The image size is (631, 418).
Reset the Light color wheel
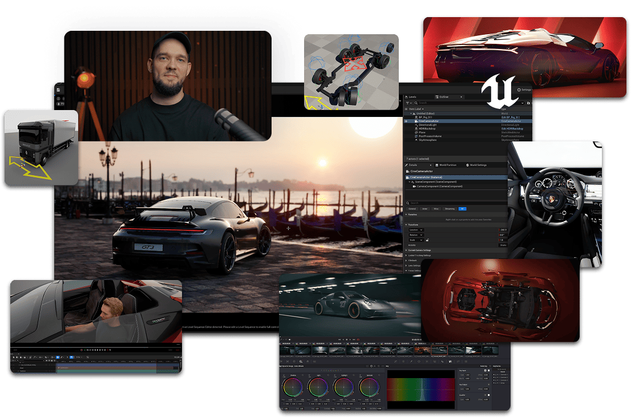[x=329, y=375]
